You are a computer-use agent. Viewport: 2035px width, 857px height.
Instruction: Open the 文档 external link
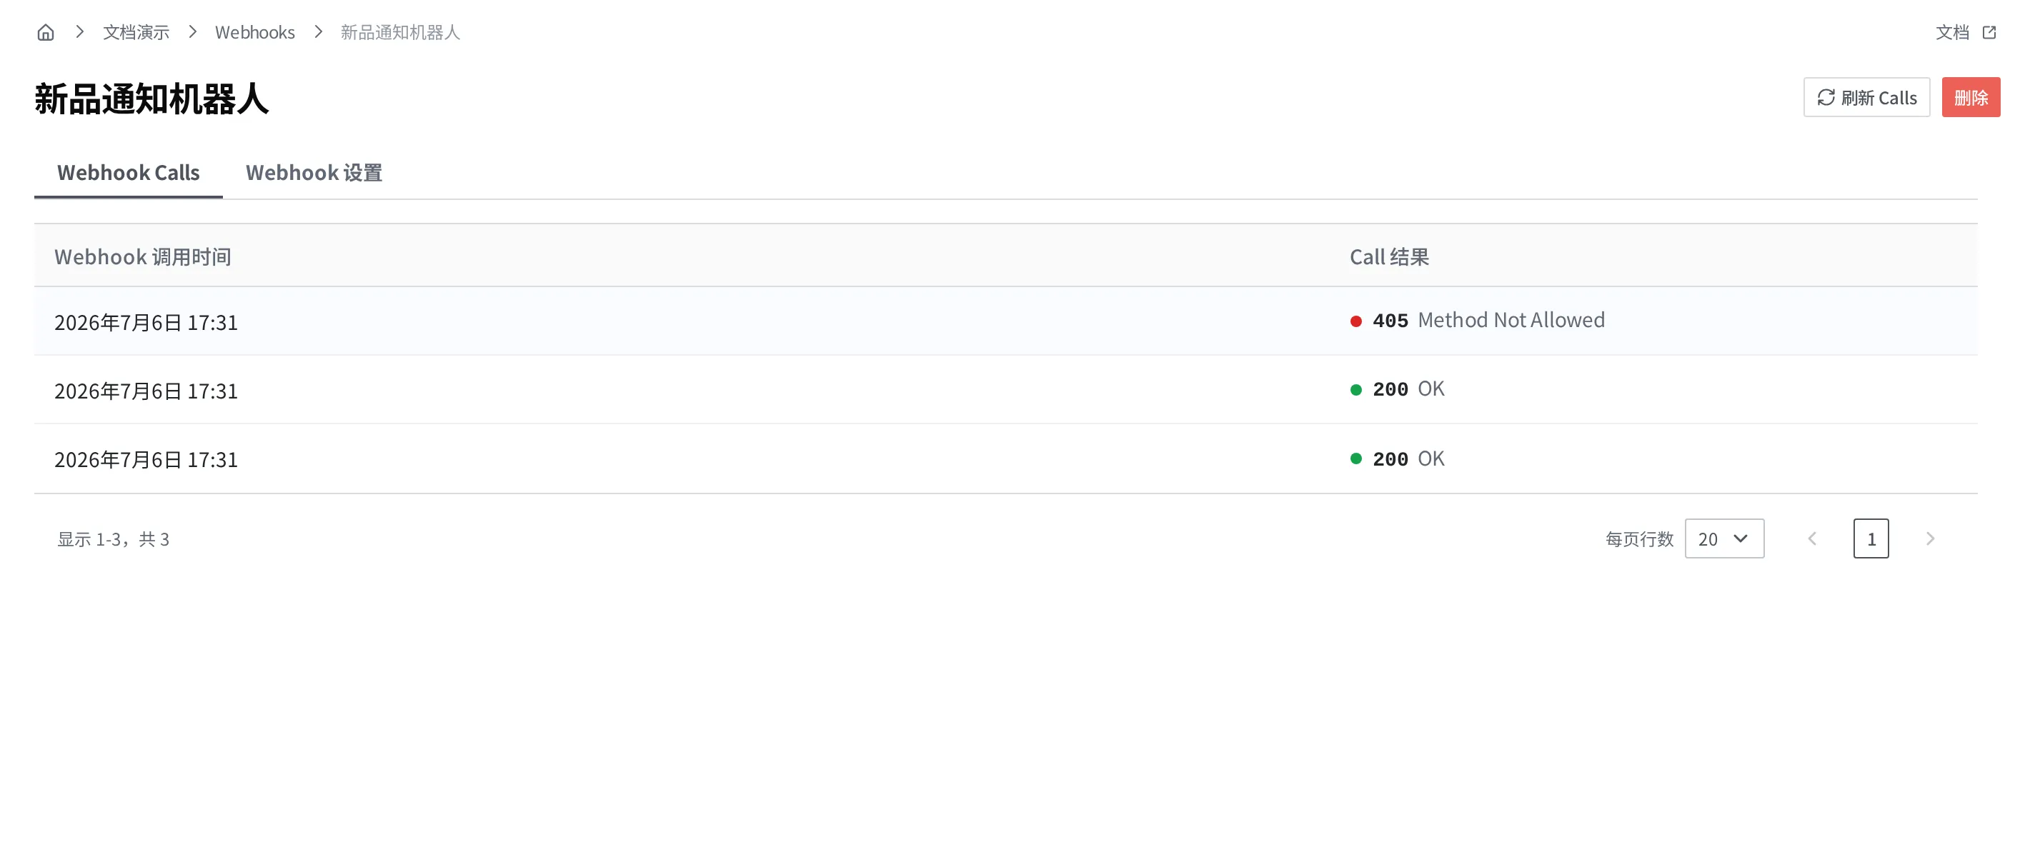click(1966, 32)
